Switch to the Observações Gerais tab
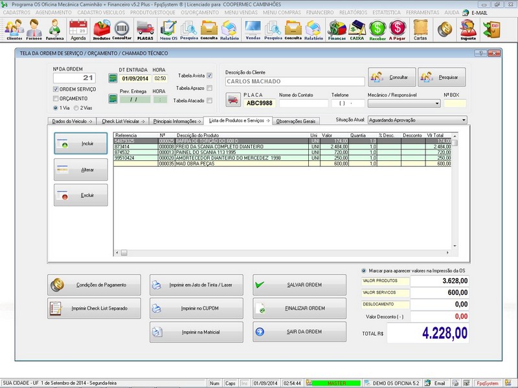This screenshot has width=518, height=388. click(x=296, y=121)
